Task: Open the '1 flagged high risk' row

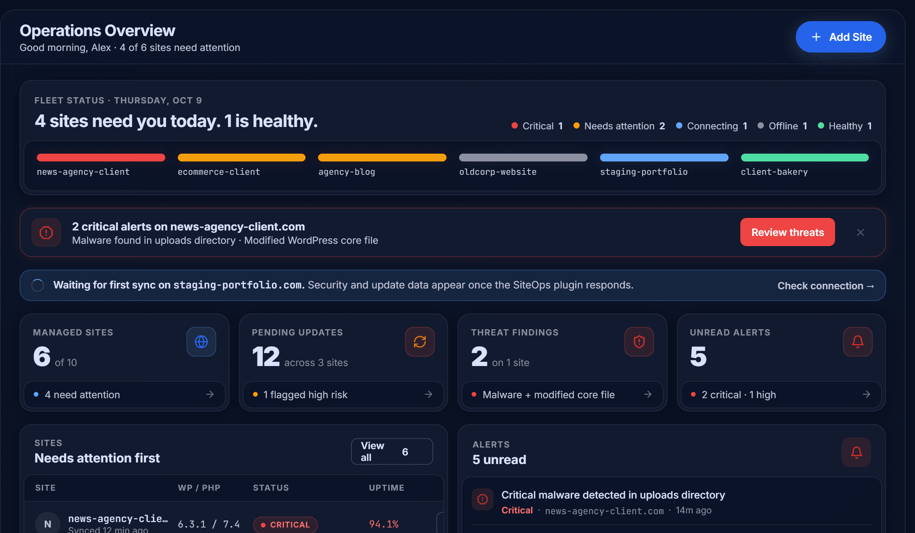Action: pos(343,395)
